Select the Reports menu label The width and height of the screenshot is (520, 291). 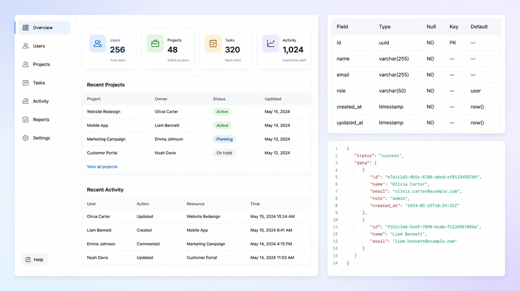[41, 120]
